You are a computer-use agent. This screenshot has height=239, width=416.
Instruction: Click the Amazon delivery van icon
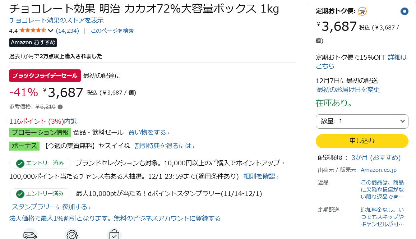[x=30, y=235]
